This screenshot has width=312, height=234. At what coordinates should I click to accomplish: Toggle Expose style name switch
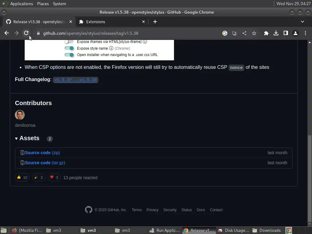(x=69, y=48)
